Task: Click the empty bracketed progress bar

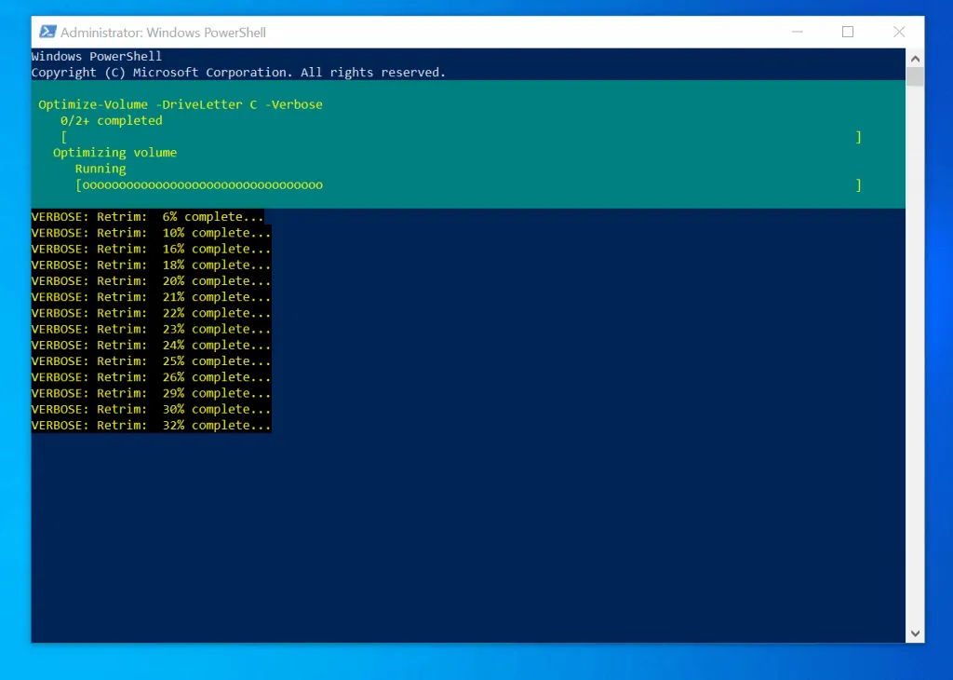Action: pos(461,136)
